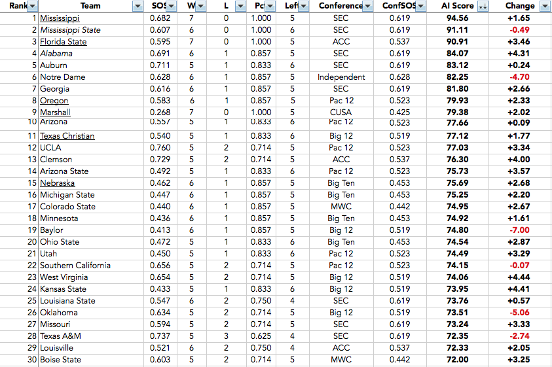Select the Boise State team cell
This screenshot has height=367, width=552.
(91, 360)
